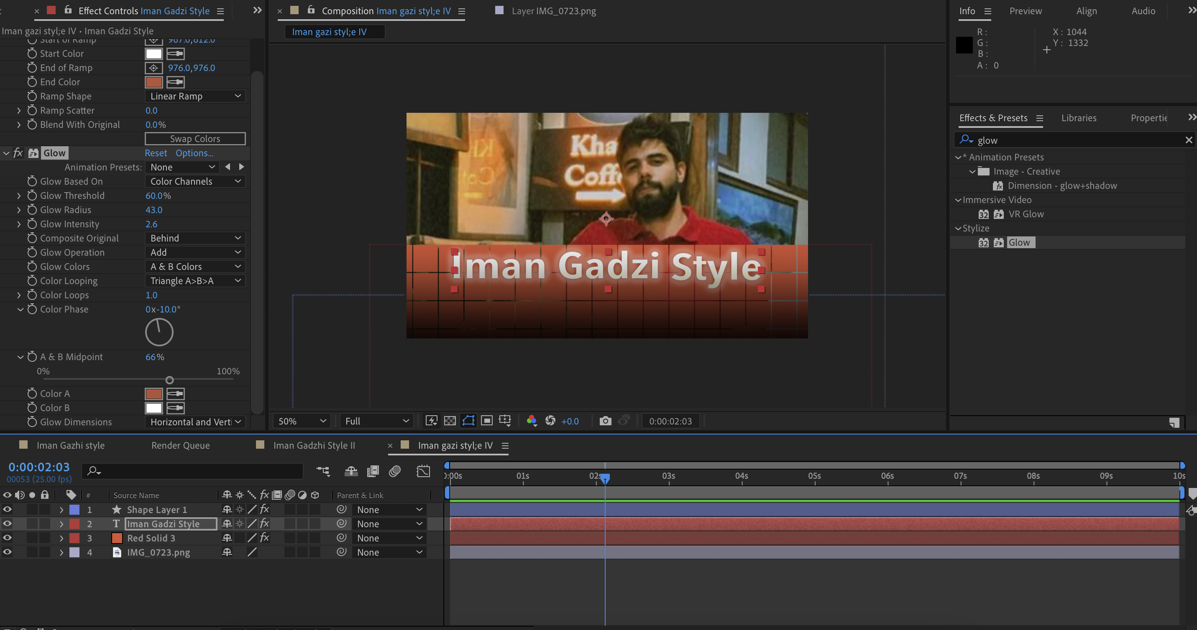Switch to the Render Queue tab
Viewport: 1197px width, 630px height.
click(x=180, y=445)
